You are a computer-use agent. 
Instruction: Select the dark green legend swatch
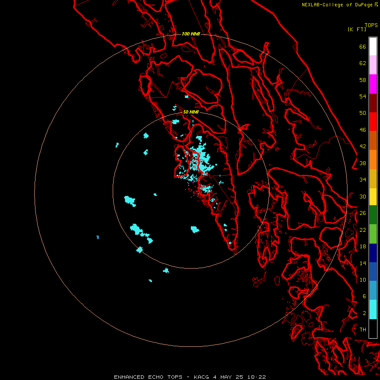click(373, 215)
